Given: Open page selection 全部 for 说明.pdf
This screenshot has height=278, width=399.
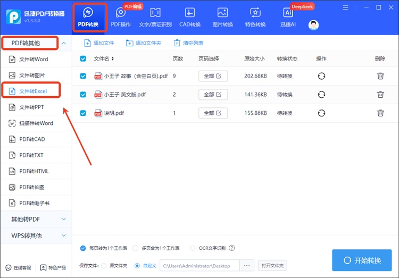Looking at the screenshot, I should (x=213, y=113).
